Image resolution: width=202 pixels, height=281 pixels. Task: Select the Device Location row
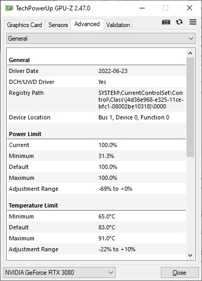[x=97, y=117]
